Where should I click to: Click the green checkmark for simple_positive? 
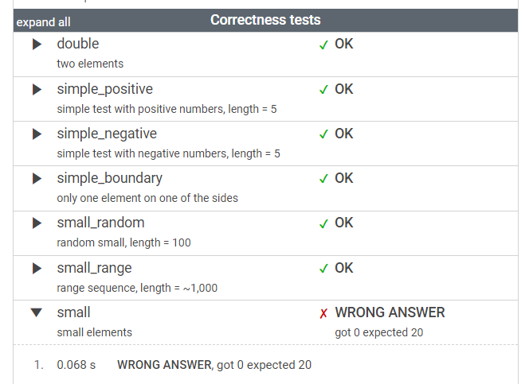click(323, 90)
